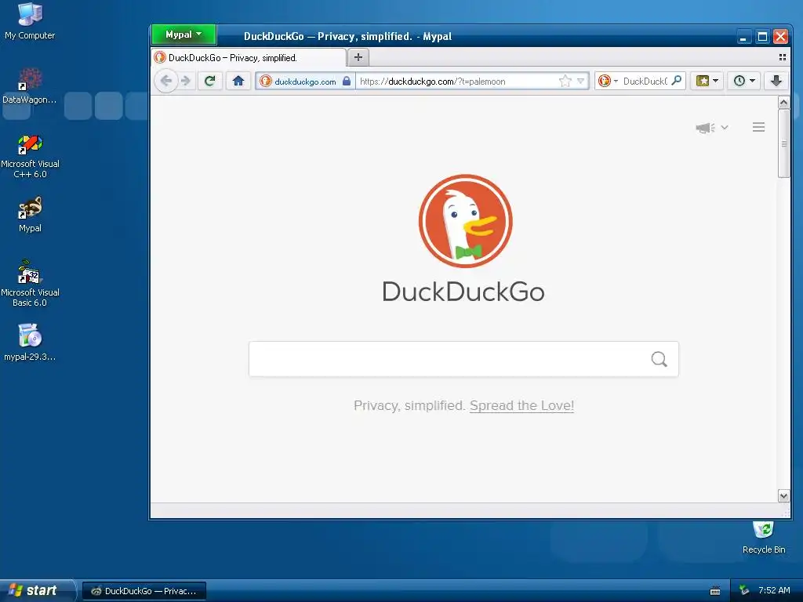803x602 pixels.
Task: Select Microsoft Visual C++ 6.0 desktop icon
Action: click(30, 156)
